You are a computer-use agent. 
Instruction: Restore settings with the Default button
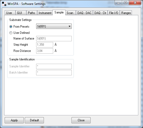click(x=34, y=120)
